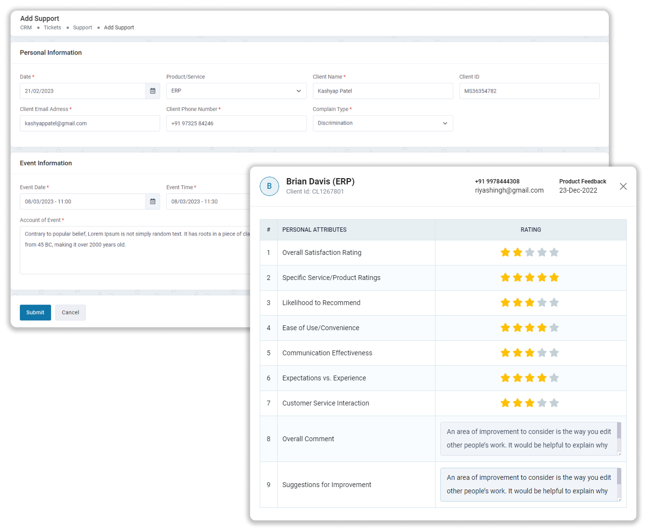The width and height of the screenshot is (647, 531).
Task: Give Overall Satisfaction Rating five stars
Action: click(554, 252)
